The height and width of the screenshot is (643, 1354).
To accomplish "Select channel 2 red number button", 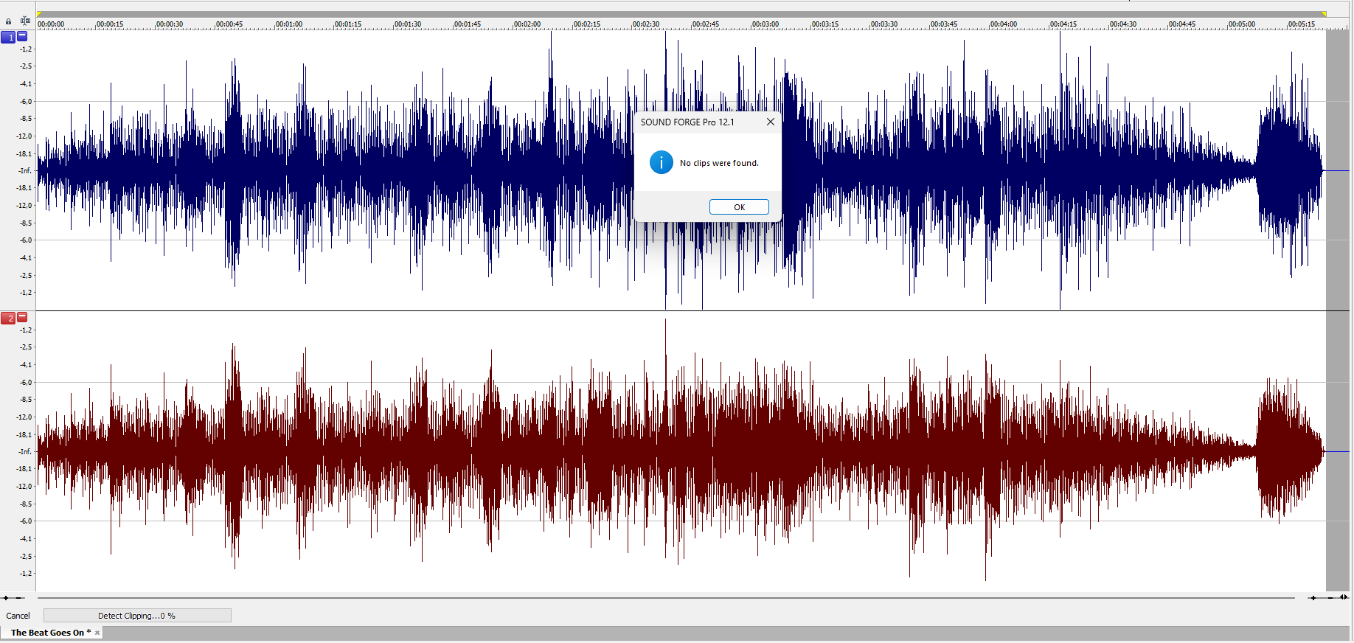I will (x=8, y=319).
